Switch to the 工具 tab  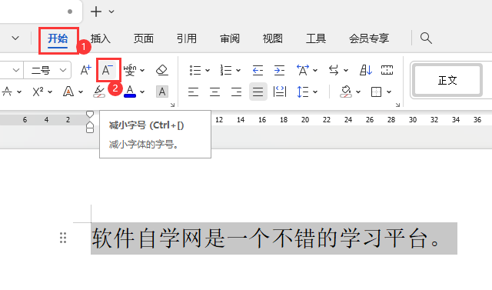coord(316,38)
